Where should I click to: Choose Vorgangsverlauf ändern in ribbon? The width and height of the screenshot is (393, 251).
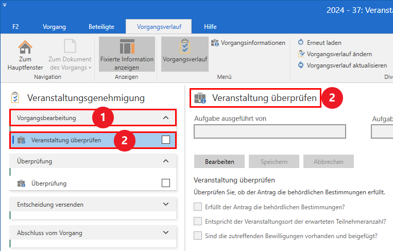[x=301, y=54]
